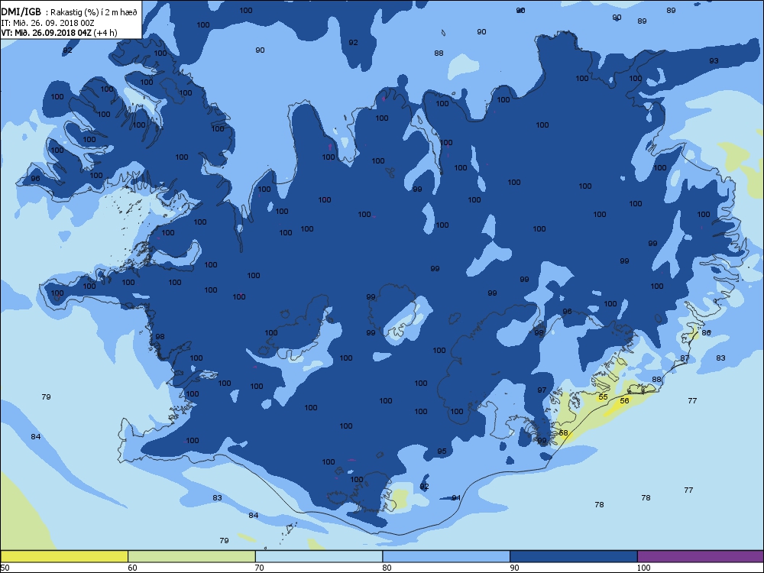The height and width of the screenshot is (573, 764).
Task: Click the '60' legend scale label
Action: click(x=132, y=567)
